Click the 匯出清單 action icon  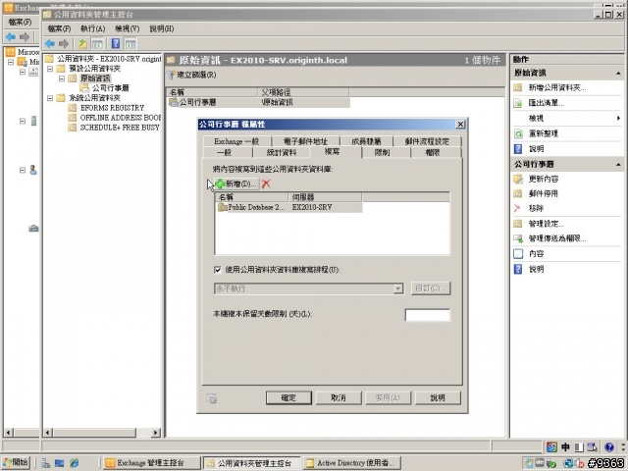[x=518, y=103]
